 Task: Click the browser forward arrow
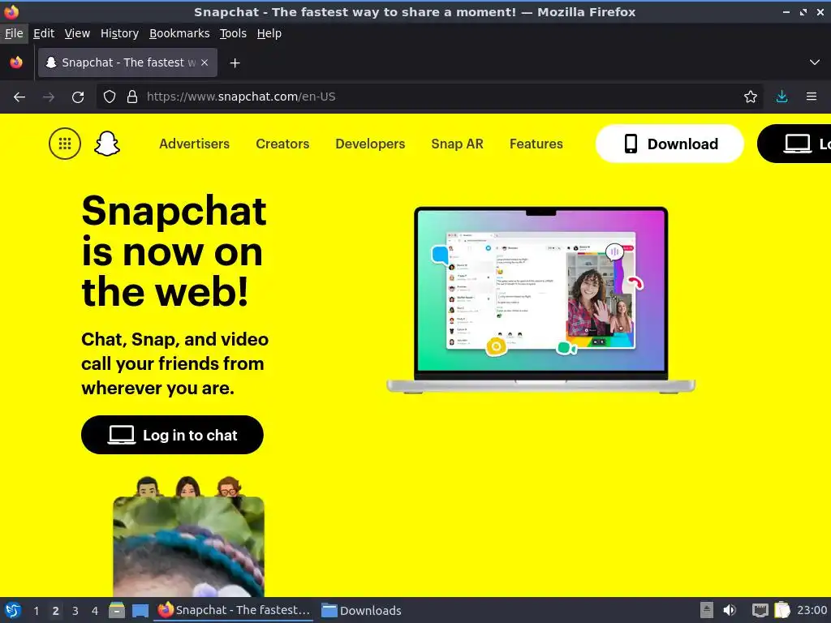(49, 97)
